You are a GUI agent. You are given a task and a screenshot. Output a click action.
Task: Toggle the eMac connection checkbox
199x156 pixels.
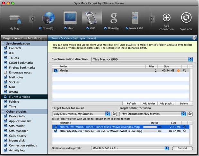65,28
